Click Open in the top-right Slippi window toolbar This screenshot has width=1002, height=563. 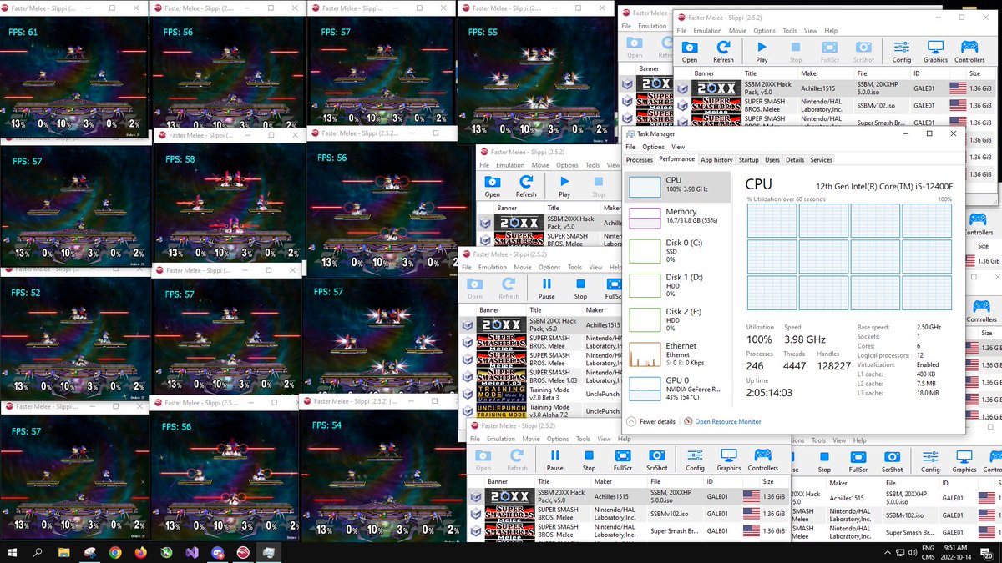click(x=690, y=52)
